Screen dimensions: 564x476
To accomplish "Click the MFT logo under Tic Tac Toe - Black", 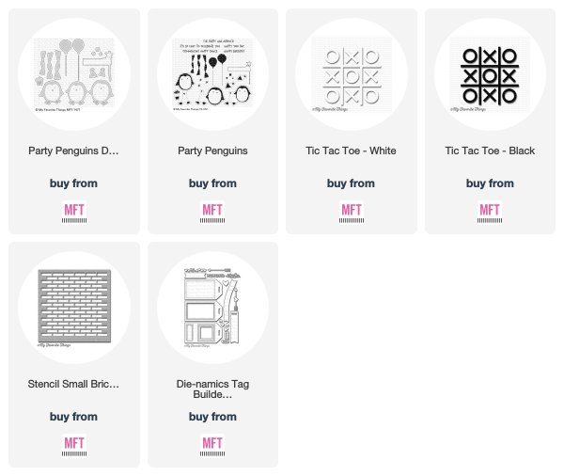I will [490, 213].
